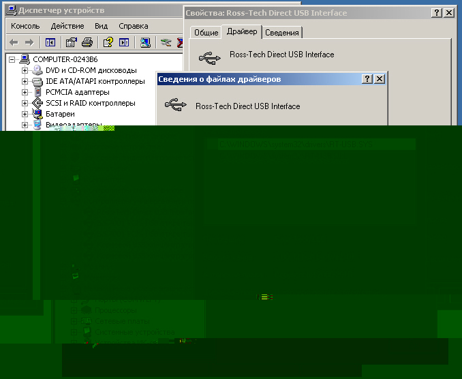Expand the Батареи category
462x379 pixels.
[25, 114]
